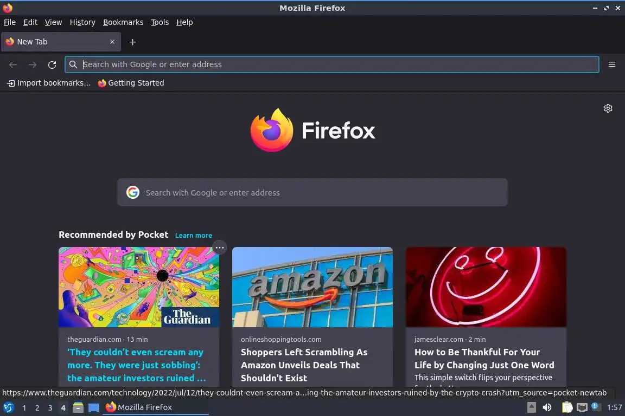This screenshot has width=625, height=416.
Task: Click theguardian.com · 13 min source text
Action: [x=107, y=339]
